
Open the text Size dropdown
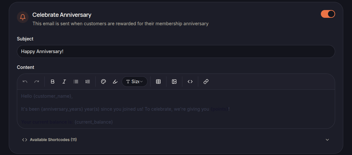(x=134, y=82)
